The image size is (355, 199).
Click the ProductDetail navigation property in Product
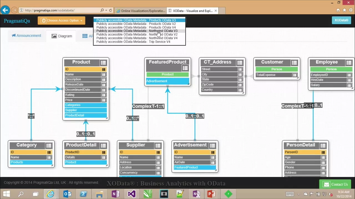click(x=86, y=116)
